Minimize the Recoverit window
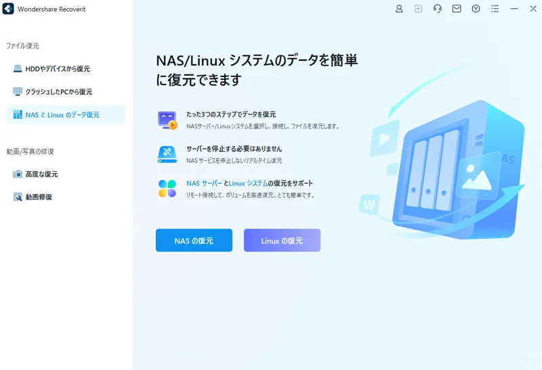542x370 pixels. click(x=514, y=9)
